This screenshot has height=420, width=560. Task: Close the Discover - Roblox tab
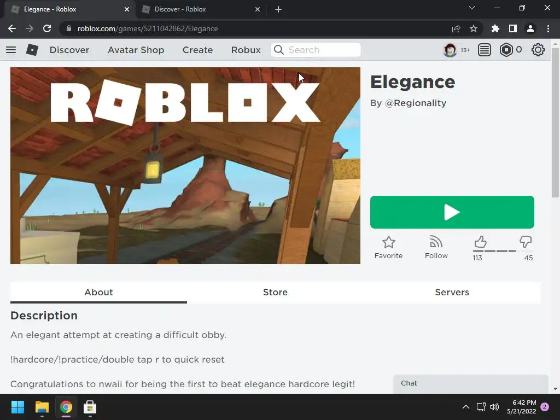point(258,9)
